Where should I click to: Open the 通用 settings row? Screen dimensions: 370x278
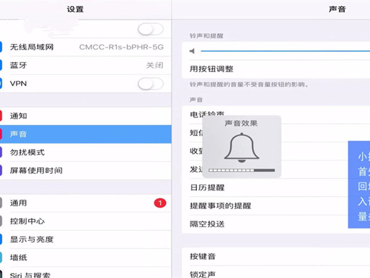[x=86, y=203]
